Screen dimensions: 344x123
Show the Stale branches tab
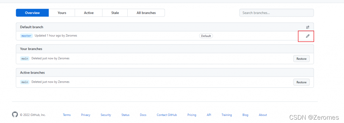pos(115,13)
